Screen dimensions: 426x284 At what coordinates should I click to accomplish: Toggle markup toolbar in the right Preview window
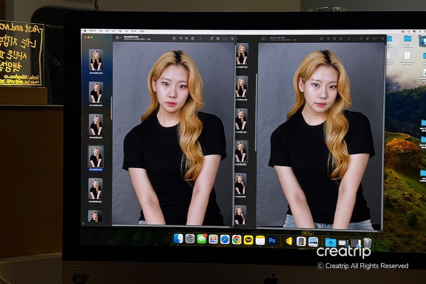click(367, 38)
